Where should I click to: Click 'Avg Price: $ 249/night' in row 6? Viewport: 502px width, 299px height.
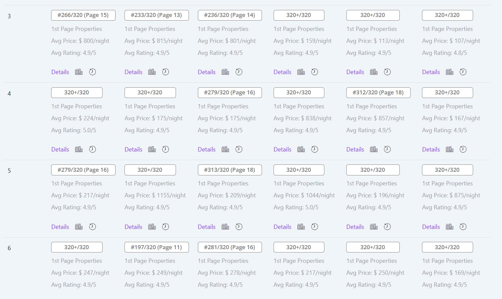coord(153,273)
